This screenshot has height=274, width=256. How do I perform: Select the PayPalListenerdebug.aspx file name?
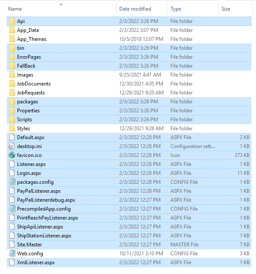click(46, 200)
